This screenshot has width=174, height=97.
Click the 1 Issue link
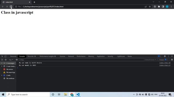pyautogui.click(x=163, y=60)
